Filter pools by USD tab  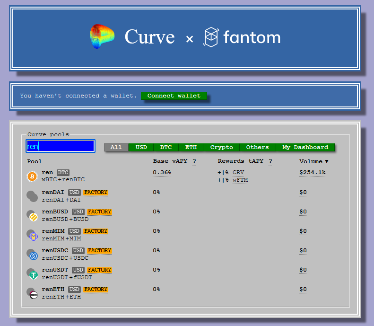[141, 147]
